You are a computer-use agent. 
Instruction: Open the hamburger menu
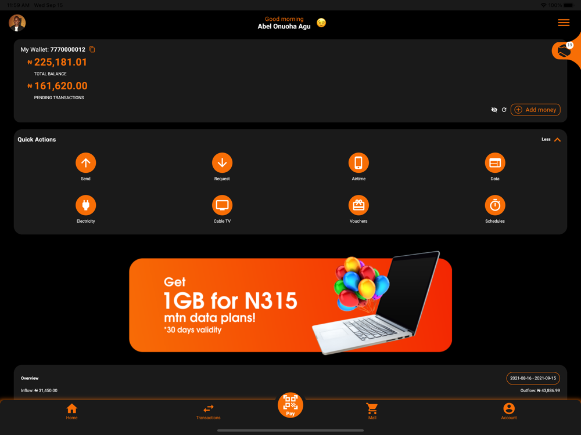pyautogui.click(x=564, y=23)
